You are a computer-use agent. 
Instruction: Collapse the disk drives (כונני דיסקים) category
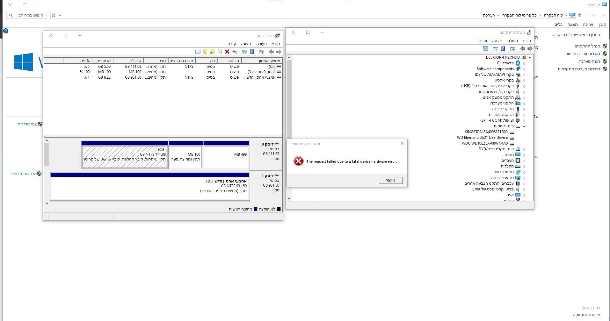tap(524, 126)
